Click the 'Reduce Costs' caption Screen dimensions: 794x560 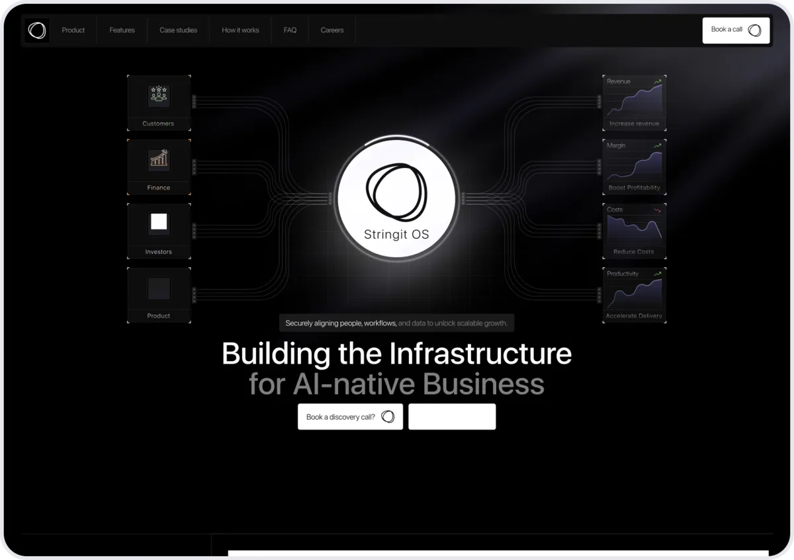(634, 252)
